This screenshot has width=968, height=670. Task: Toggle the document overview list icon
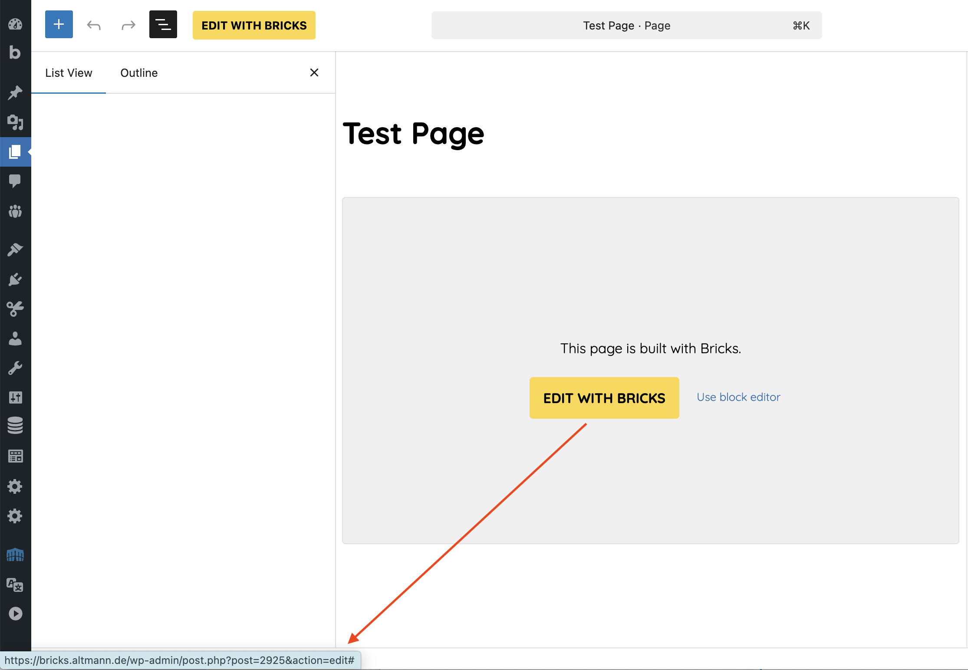click(x=163, y=25)
